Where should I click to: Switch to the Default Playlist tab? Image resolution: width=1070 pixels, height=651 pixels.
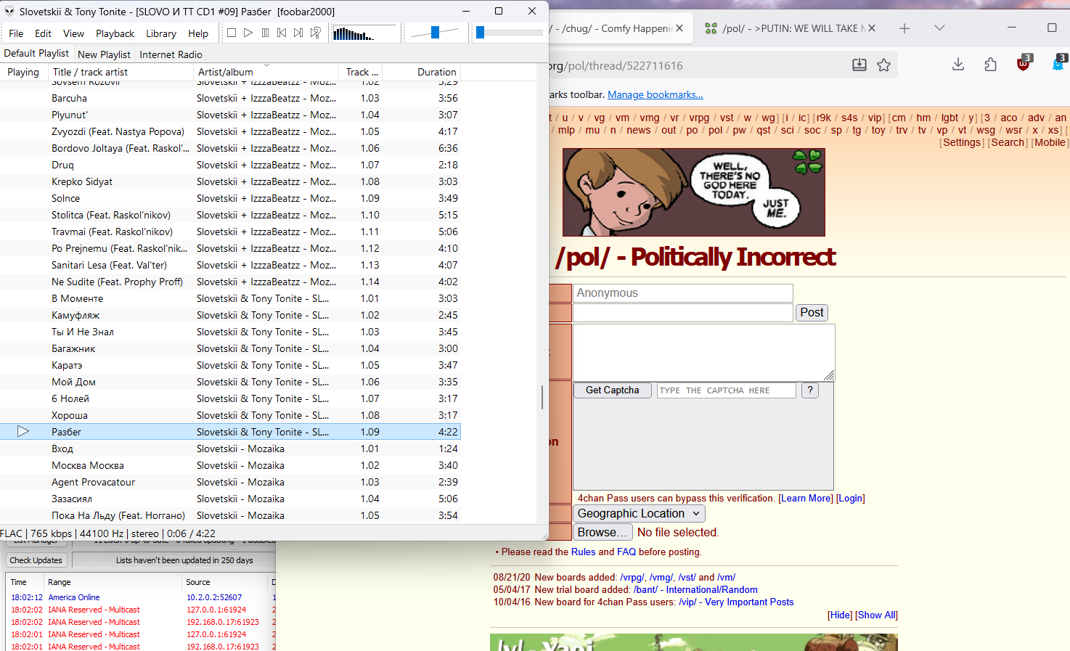point(36,54)
